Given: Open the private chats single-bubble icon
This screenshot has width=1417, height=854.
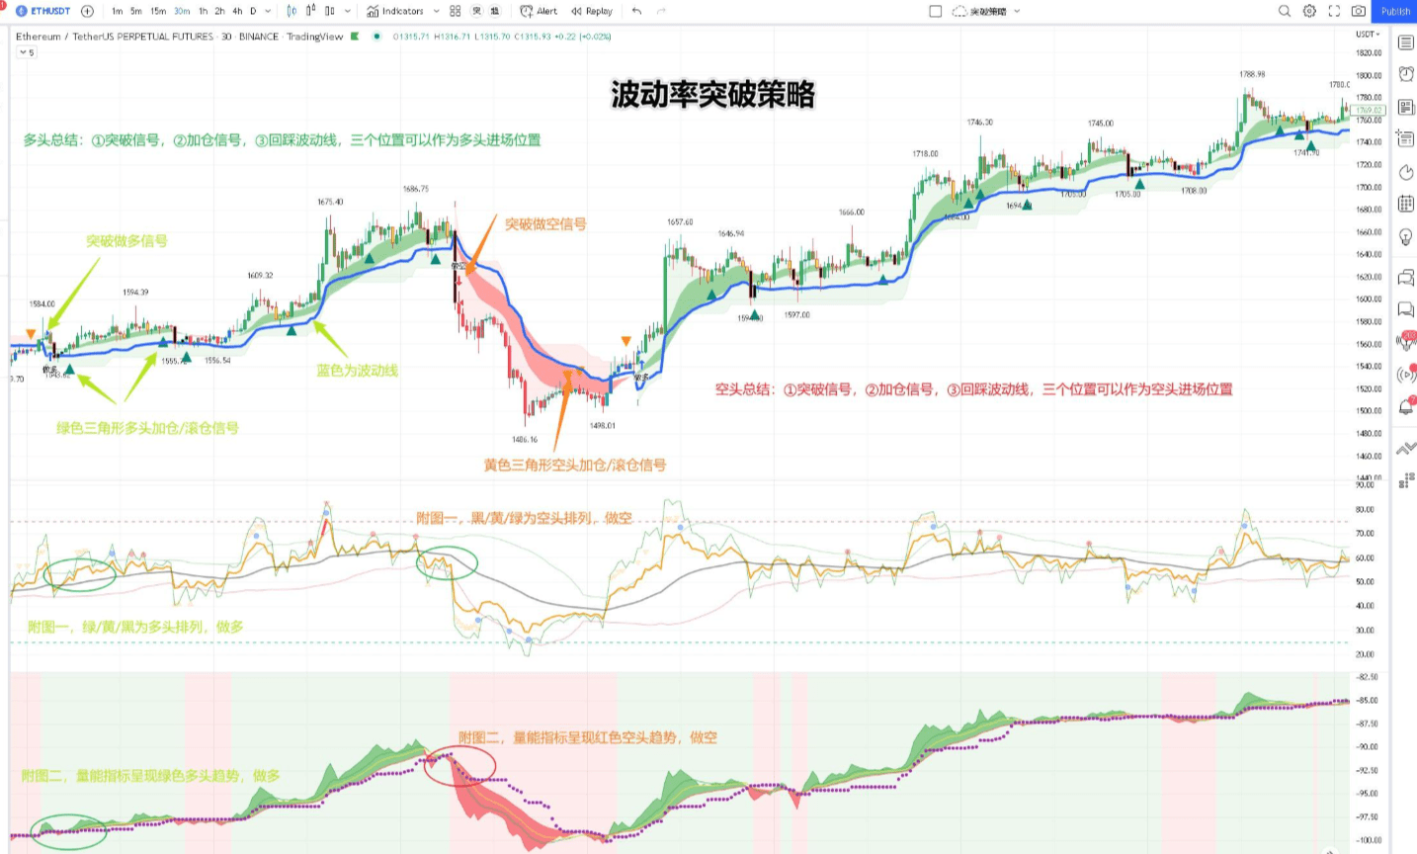Looking at the screenshot, I should pos(1406,310).
